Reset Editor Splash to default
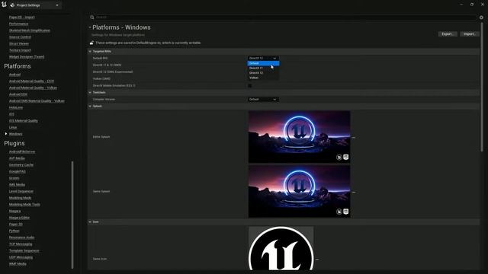This screenshot has height=274, width=488. (x=354, y=137)
